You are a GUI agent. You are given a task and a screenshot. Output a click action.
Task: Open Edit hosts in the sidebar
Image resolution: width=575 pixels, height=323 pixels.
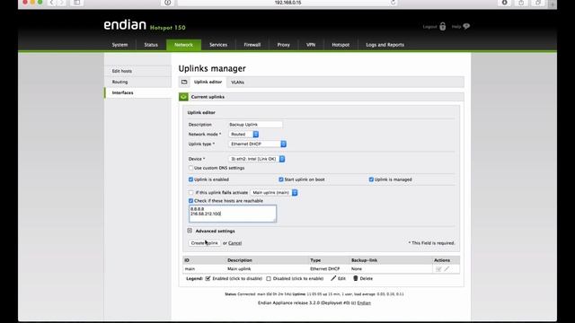137,71
